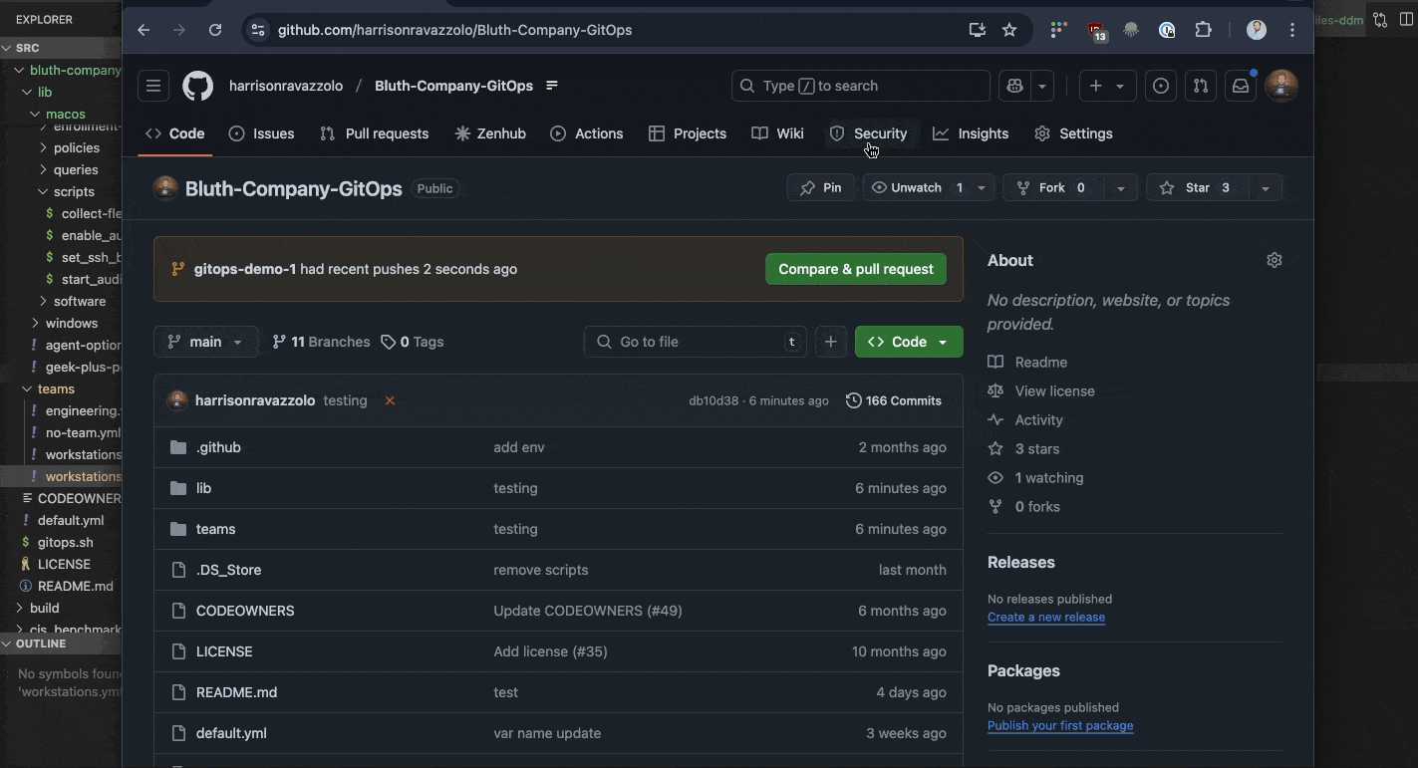Click Publish your first package link
The height and width of the screenshot is (768, 1418).
click(x=1060, y=725)
